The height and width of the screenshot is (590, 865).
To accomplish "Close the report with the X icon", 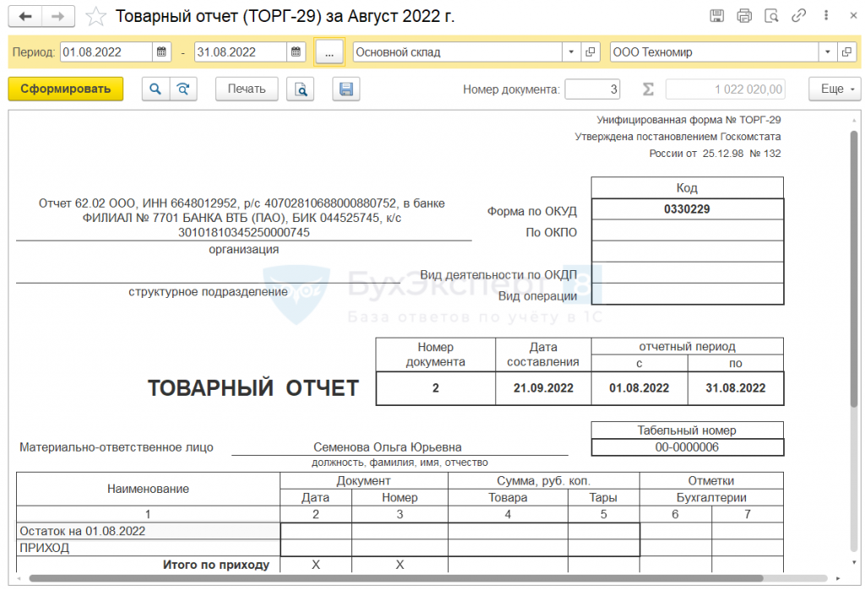I will pos(853,15).
